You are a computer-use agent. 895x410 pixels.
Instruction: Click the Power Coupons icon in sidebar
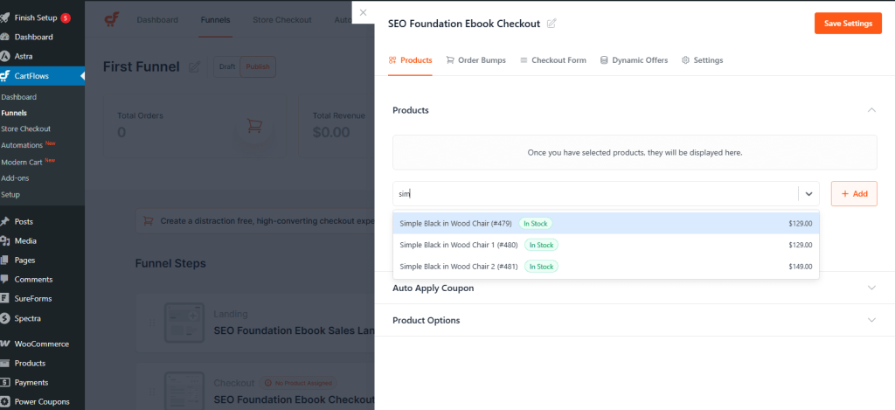point(5,401)
